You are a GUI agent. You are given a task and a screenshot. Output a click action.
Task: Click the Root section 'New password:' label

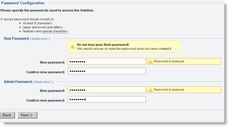click(x=53, y=62)
